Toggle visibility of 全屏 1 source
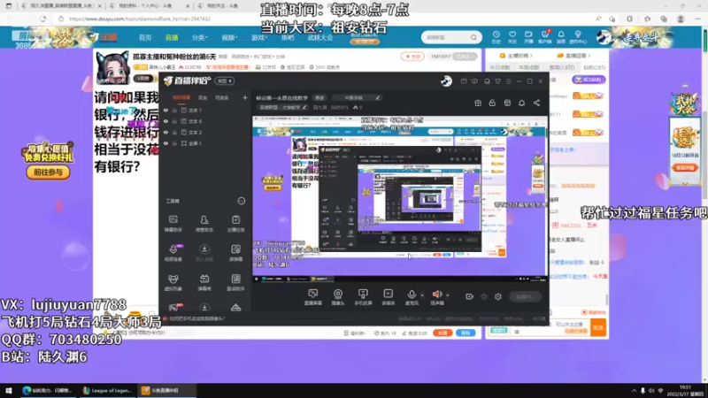Image resolution: width=708 pixels, height=398 pixels. [165, 143]
